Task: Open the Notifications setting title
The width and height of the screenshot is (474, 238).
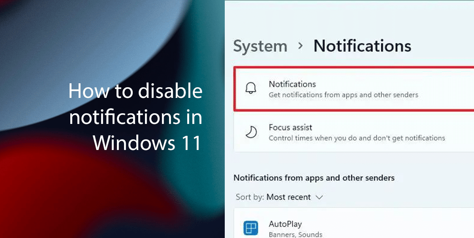Action: point(292,84)
